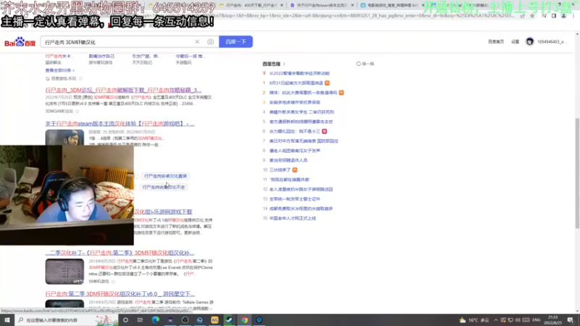Viewport: 580px width, 326px height.
Task: Open hot search item ranked 3
Action: (294, 102)
